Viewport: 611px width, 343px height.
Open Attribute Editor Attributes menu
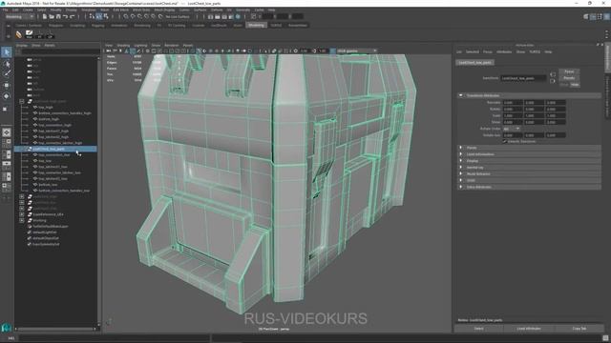click(x=504, y=51)
